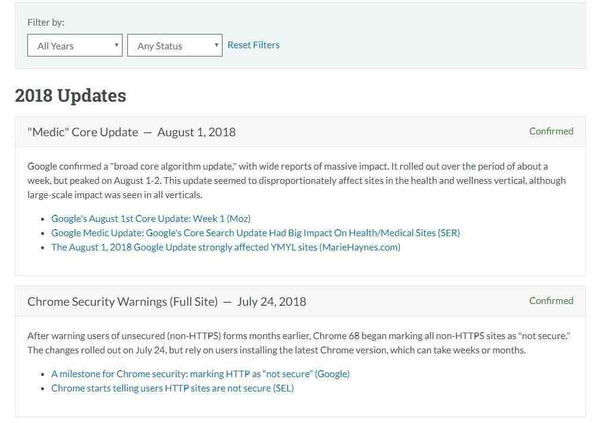601x423 pixels.
Task: Open the All Years filter dropdown
Action: tap(75, 45)
